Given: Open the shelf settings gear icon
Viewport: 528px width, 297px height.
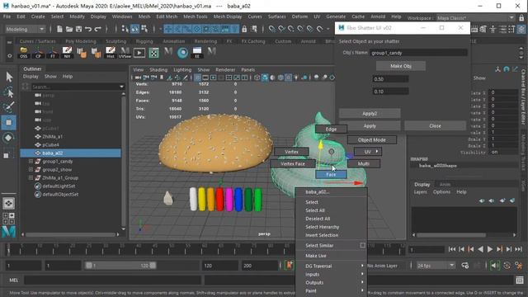Looking at the screenshot, I should [x=10, y=55].
